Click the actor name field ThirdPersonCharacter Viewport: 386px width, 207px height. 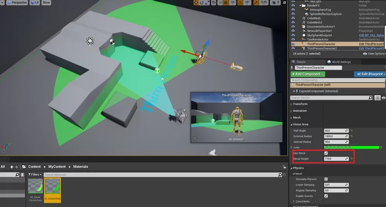318,68
